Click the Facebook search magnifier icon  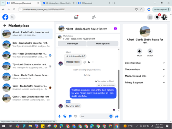[12, 17]
